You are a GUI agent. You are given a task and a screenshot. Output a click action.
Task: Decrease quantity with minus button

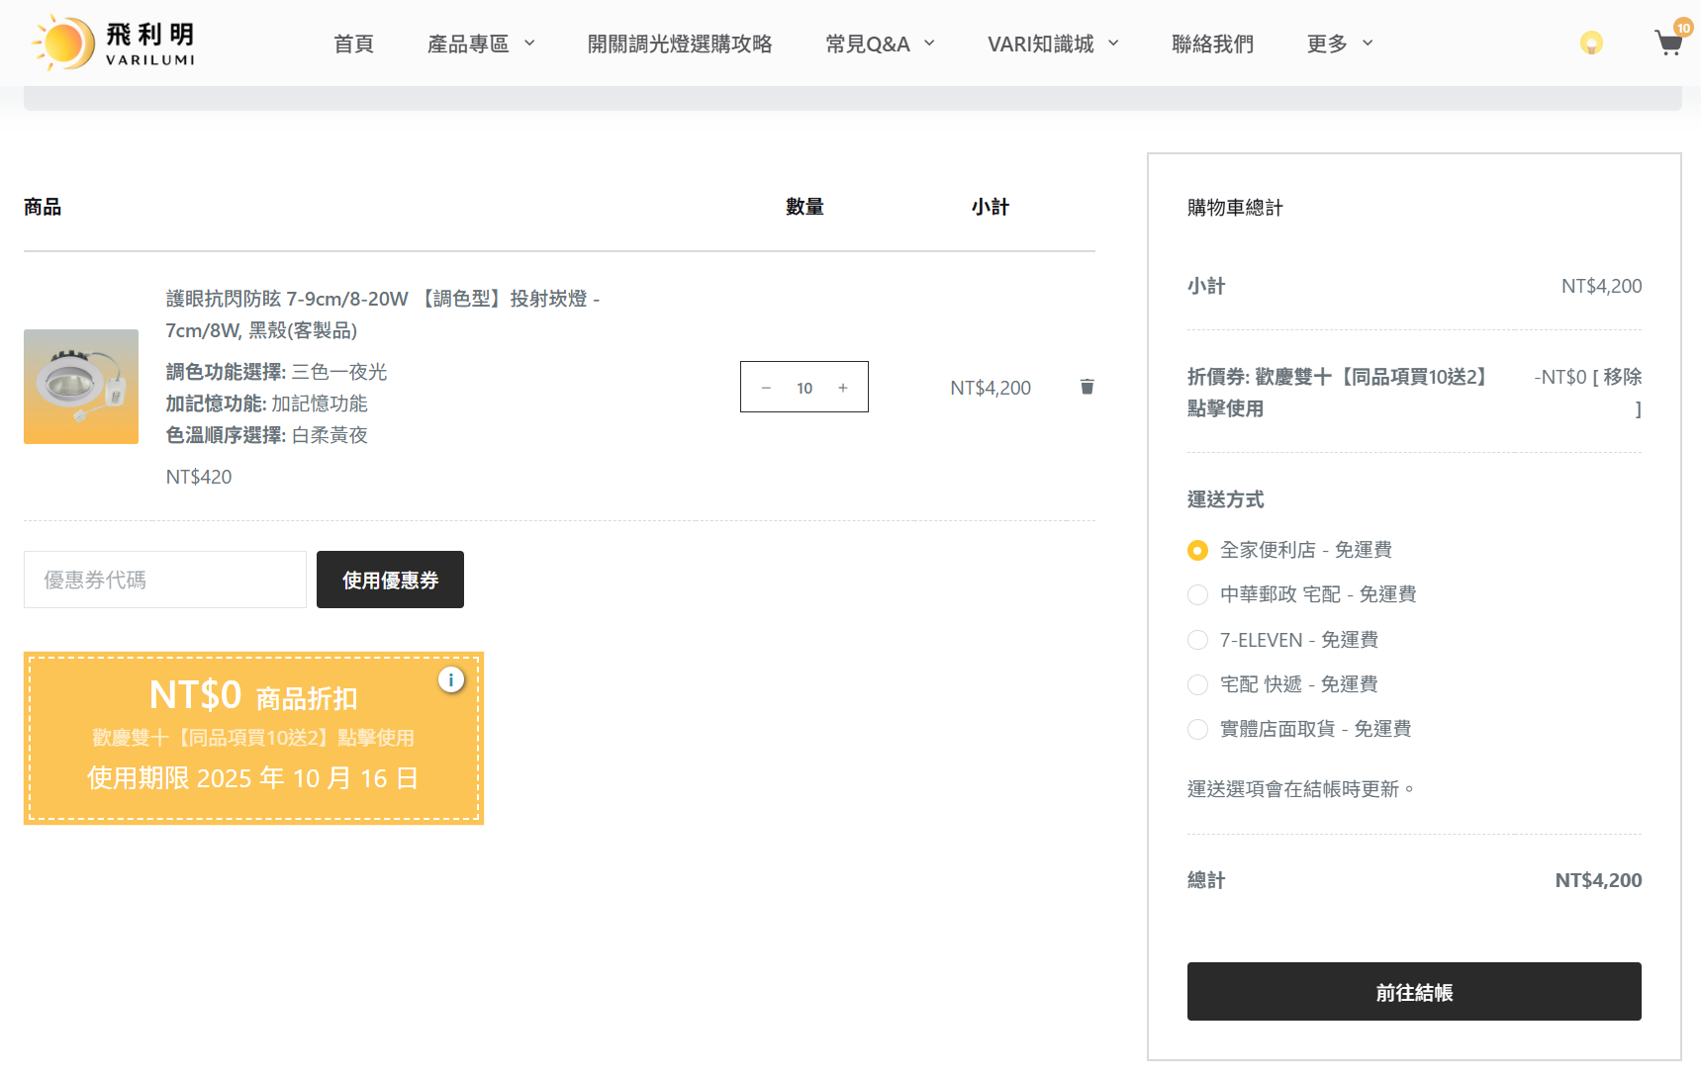point(766,388)
